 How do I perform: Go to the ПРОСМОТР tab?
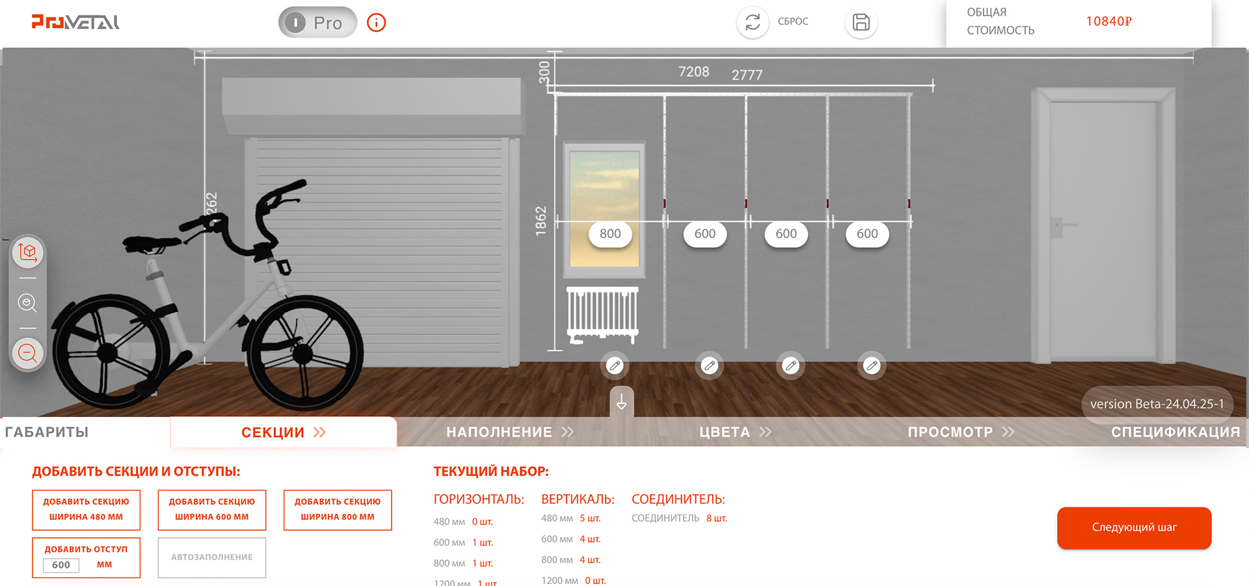point(961,433)
